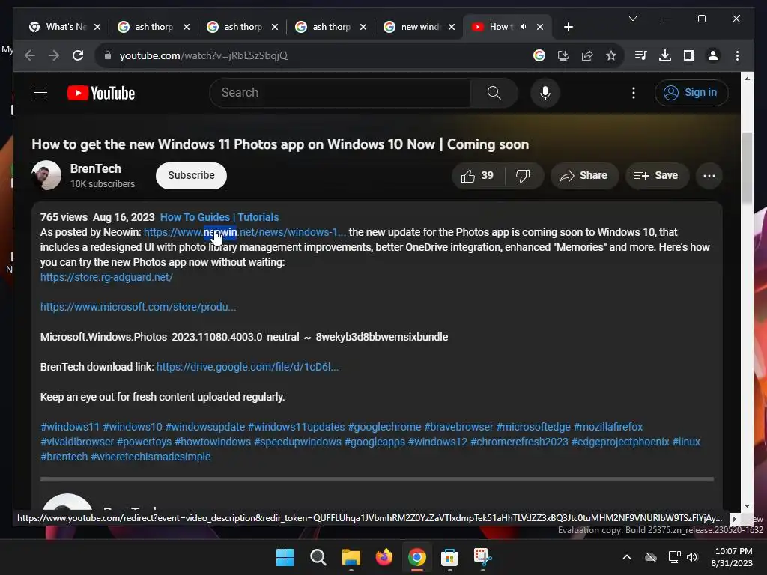Click #windows11 hashtag

coord(70,427)
